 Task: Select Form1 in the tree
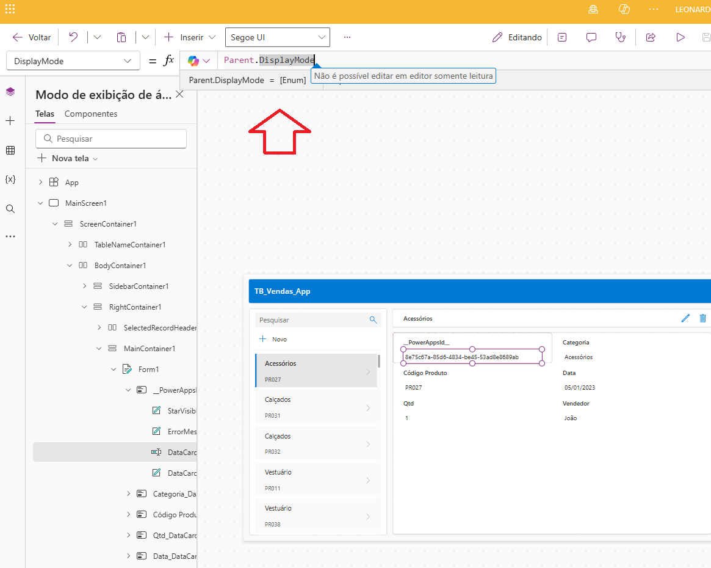tap(148, 370)
